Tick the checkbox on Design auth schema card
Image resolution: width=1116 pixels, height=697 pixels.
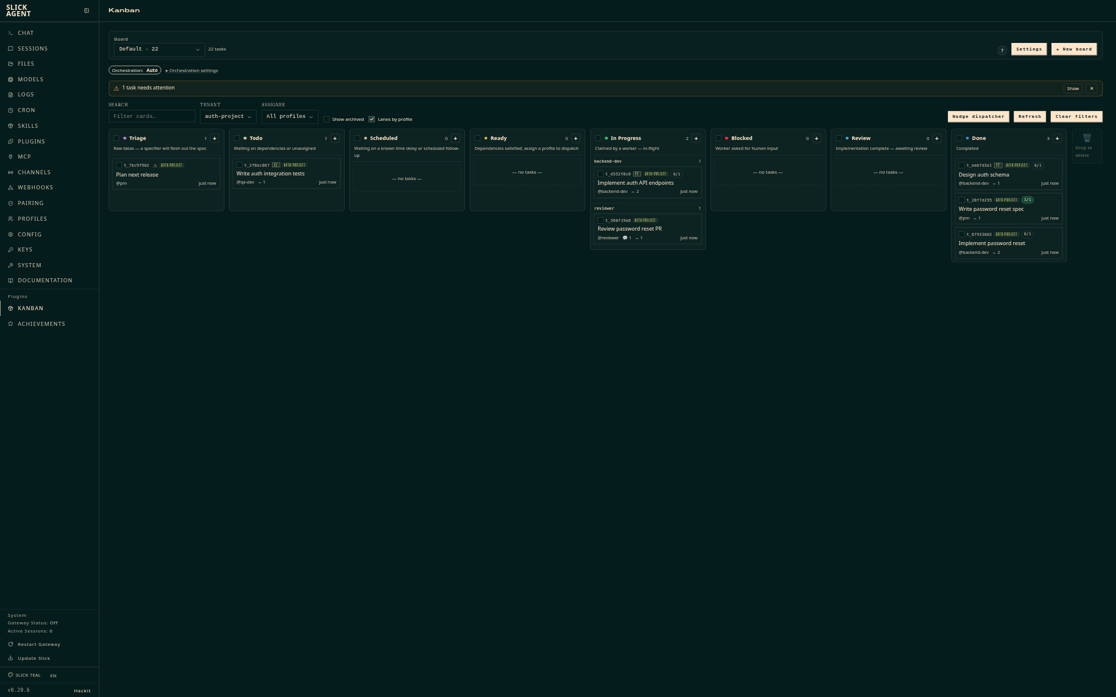coord(961,166)
